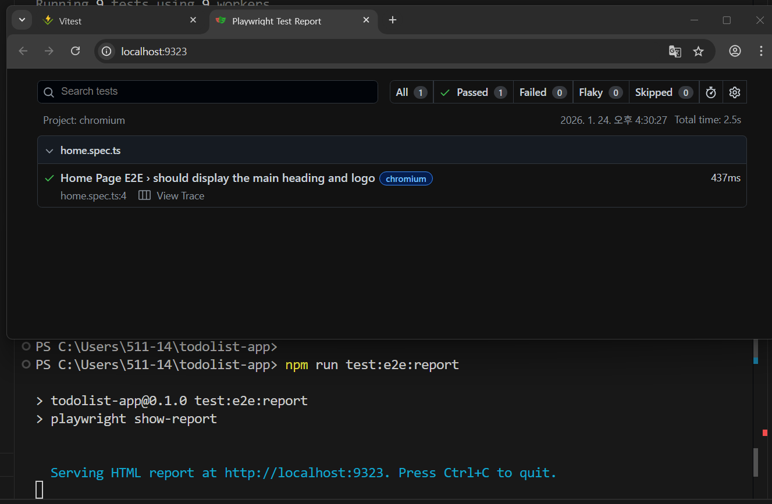The width and height of the screenshot is (772, 504).
Task: Switch to the Vitest browser tab
Action: 120,21
